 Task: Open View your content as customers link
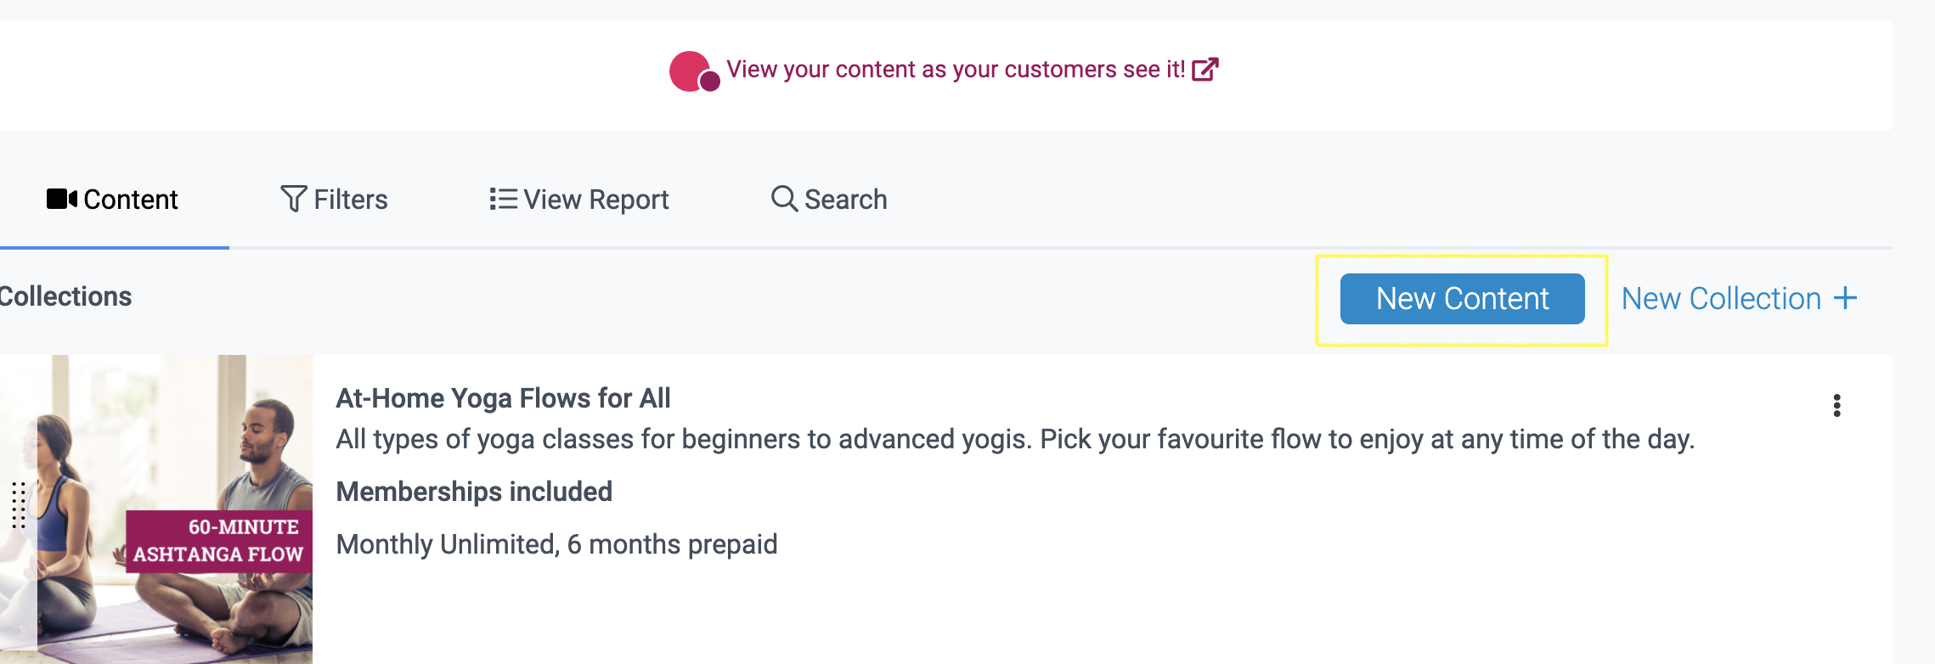tap(956, 70)
